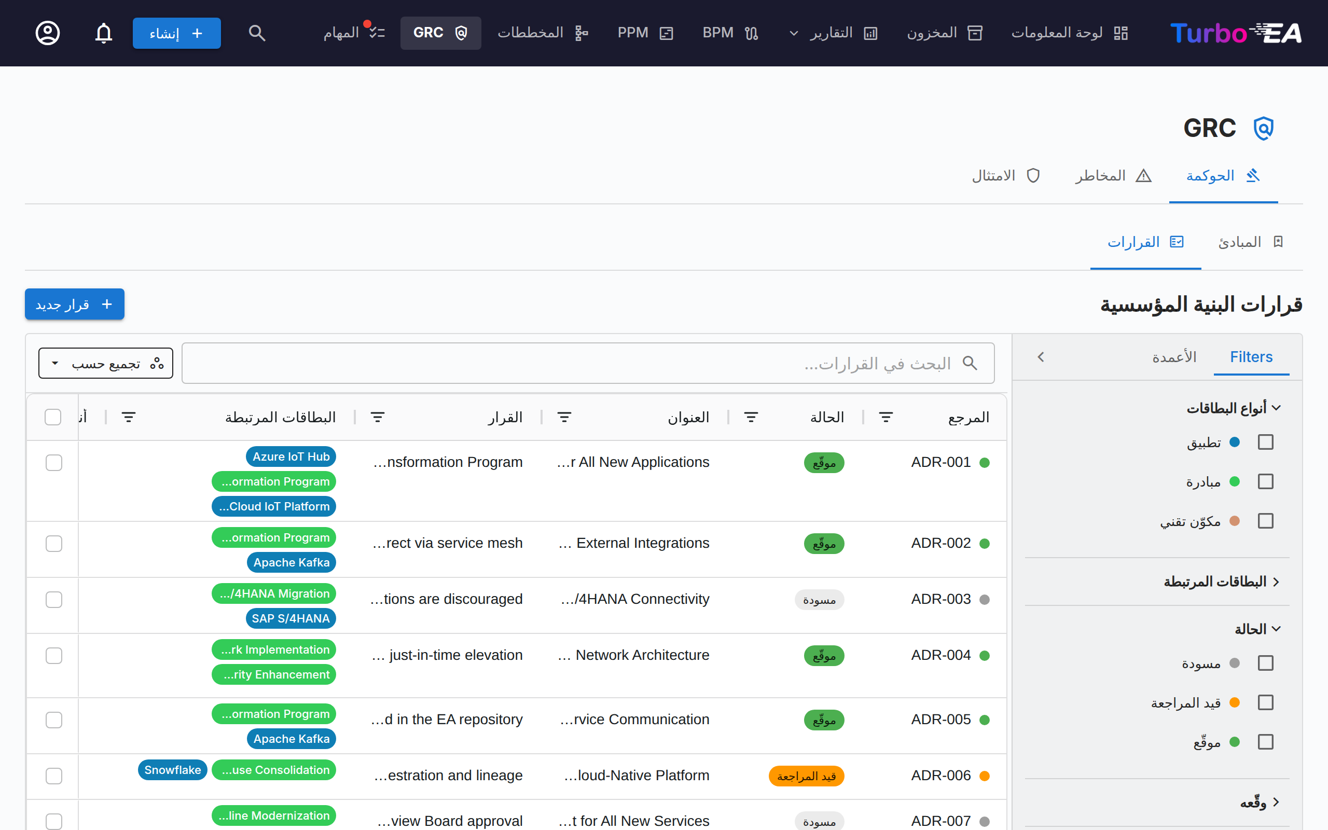Switch to the الأعمدة sidebar tab
This screenshot has height=830, width=1328.
pos(1174,357)
